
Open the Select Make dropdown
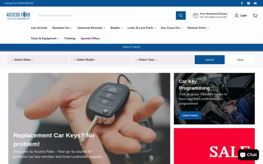[38, 60]
